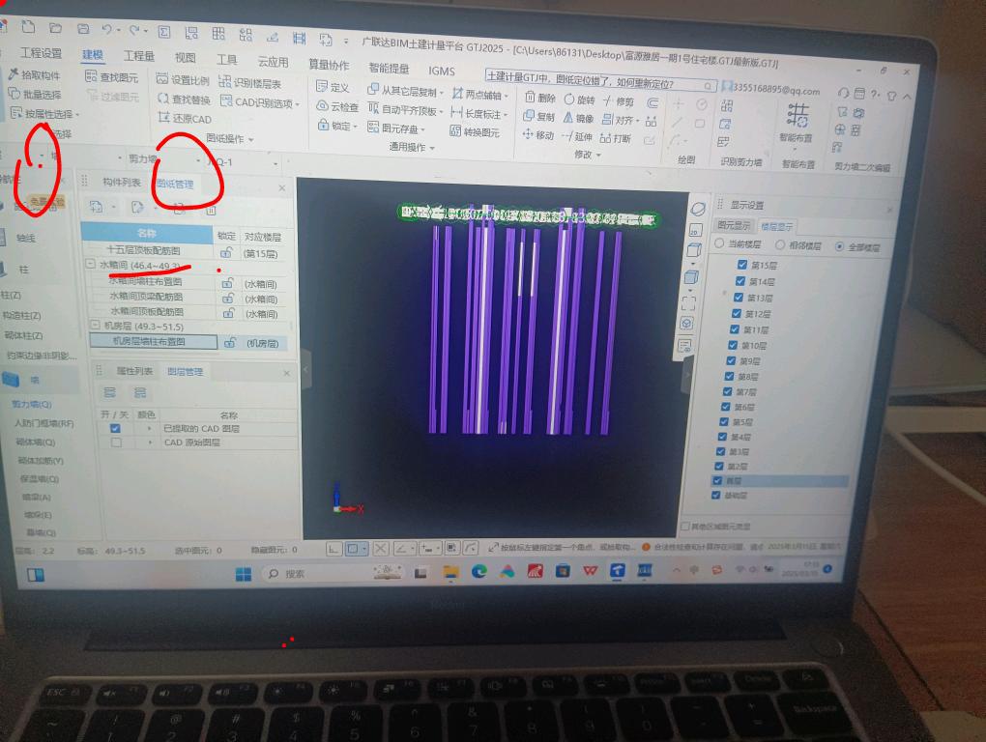Click the 镜像 mirror tool

(x=578, y=118)
